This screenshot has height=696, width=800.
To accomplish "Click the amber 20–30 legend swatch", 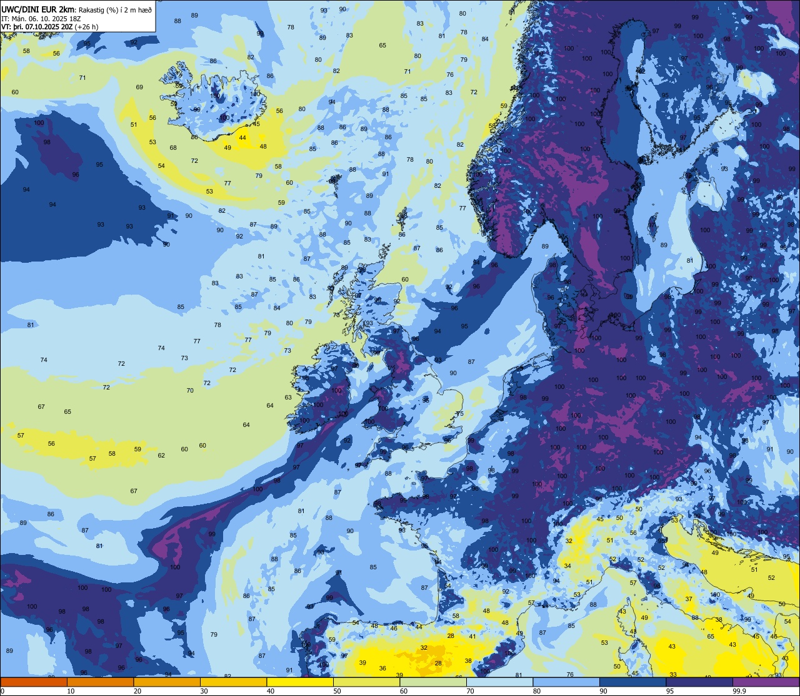I will click(167, 682).
